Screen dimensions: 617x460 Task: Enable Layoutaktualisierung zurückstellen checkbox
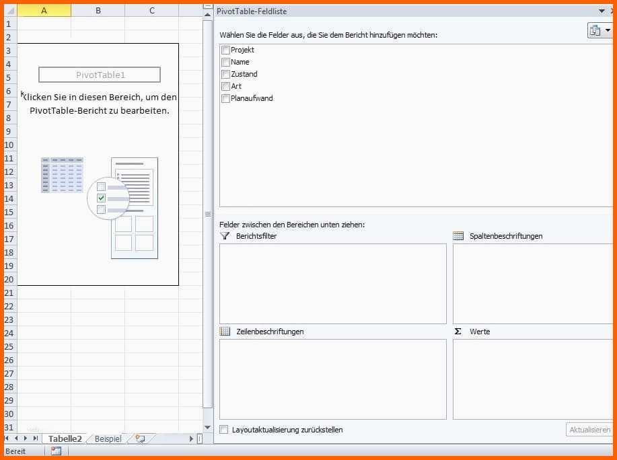click(223, 429)
